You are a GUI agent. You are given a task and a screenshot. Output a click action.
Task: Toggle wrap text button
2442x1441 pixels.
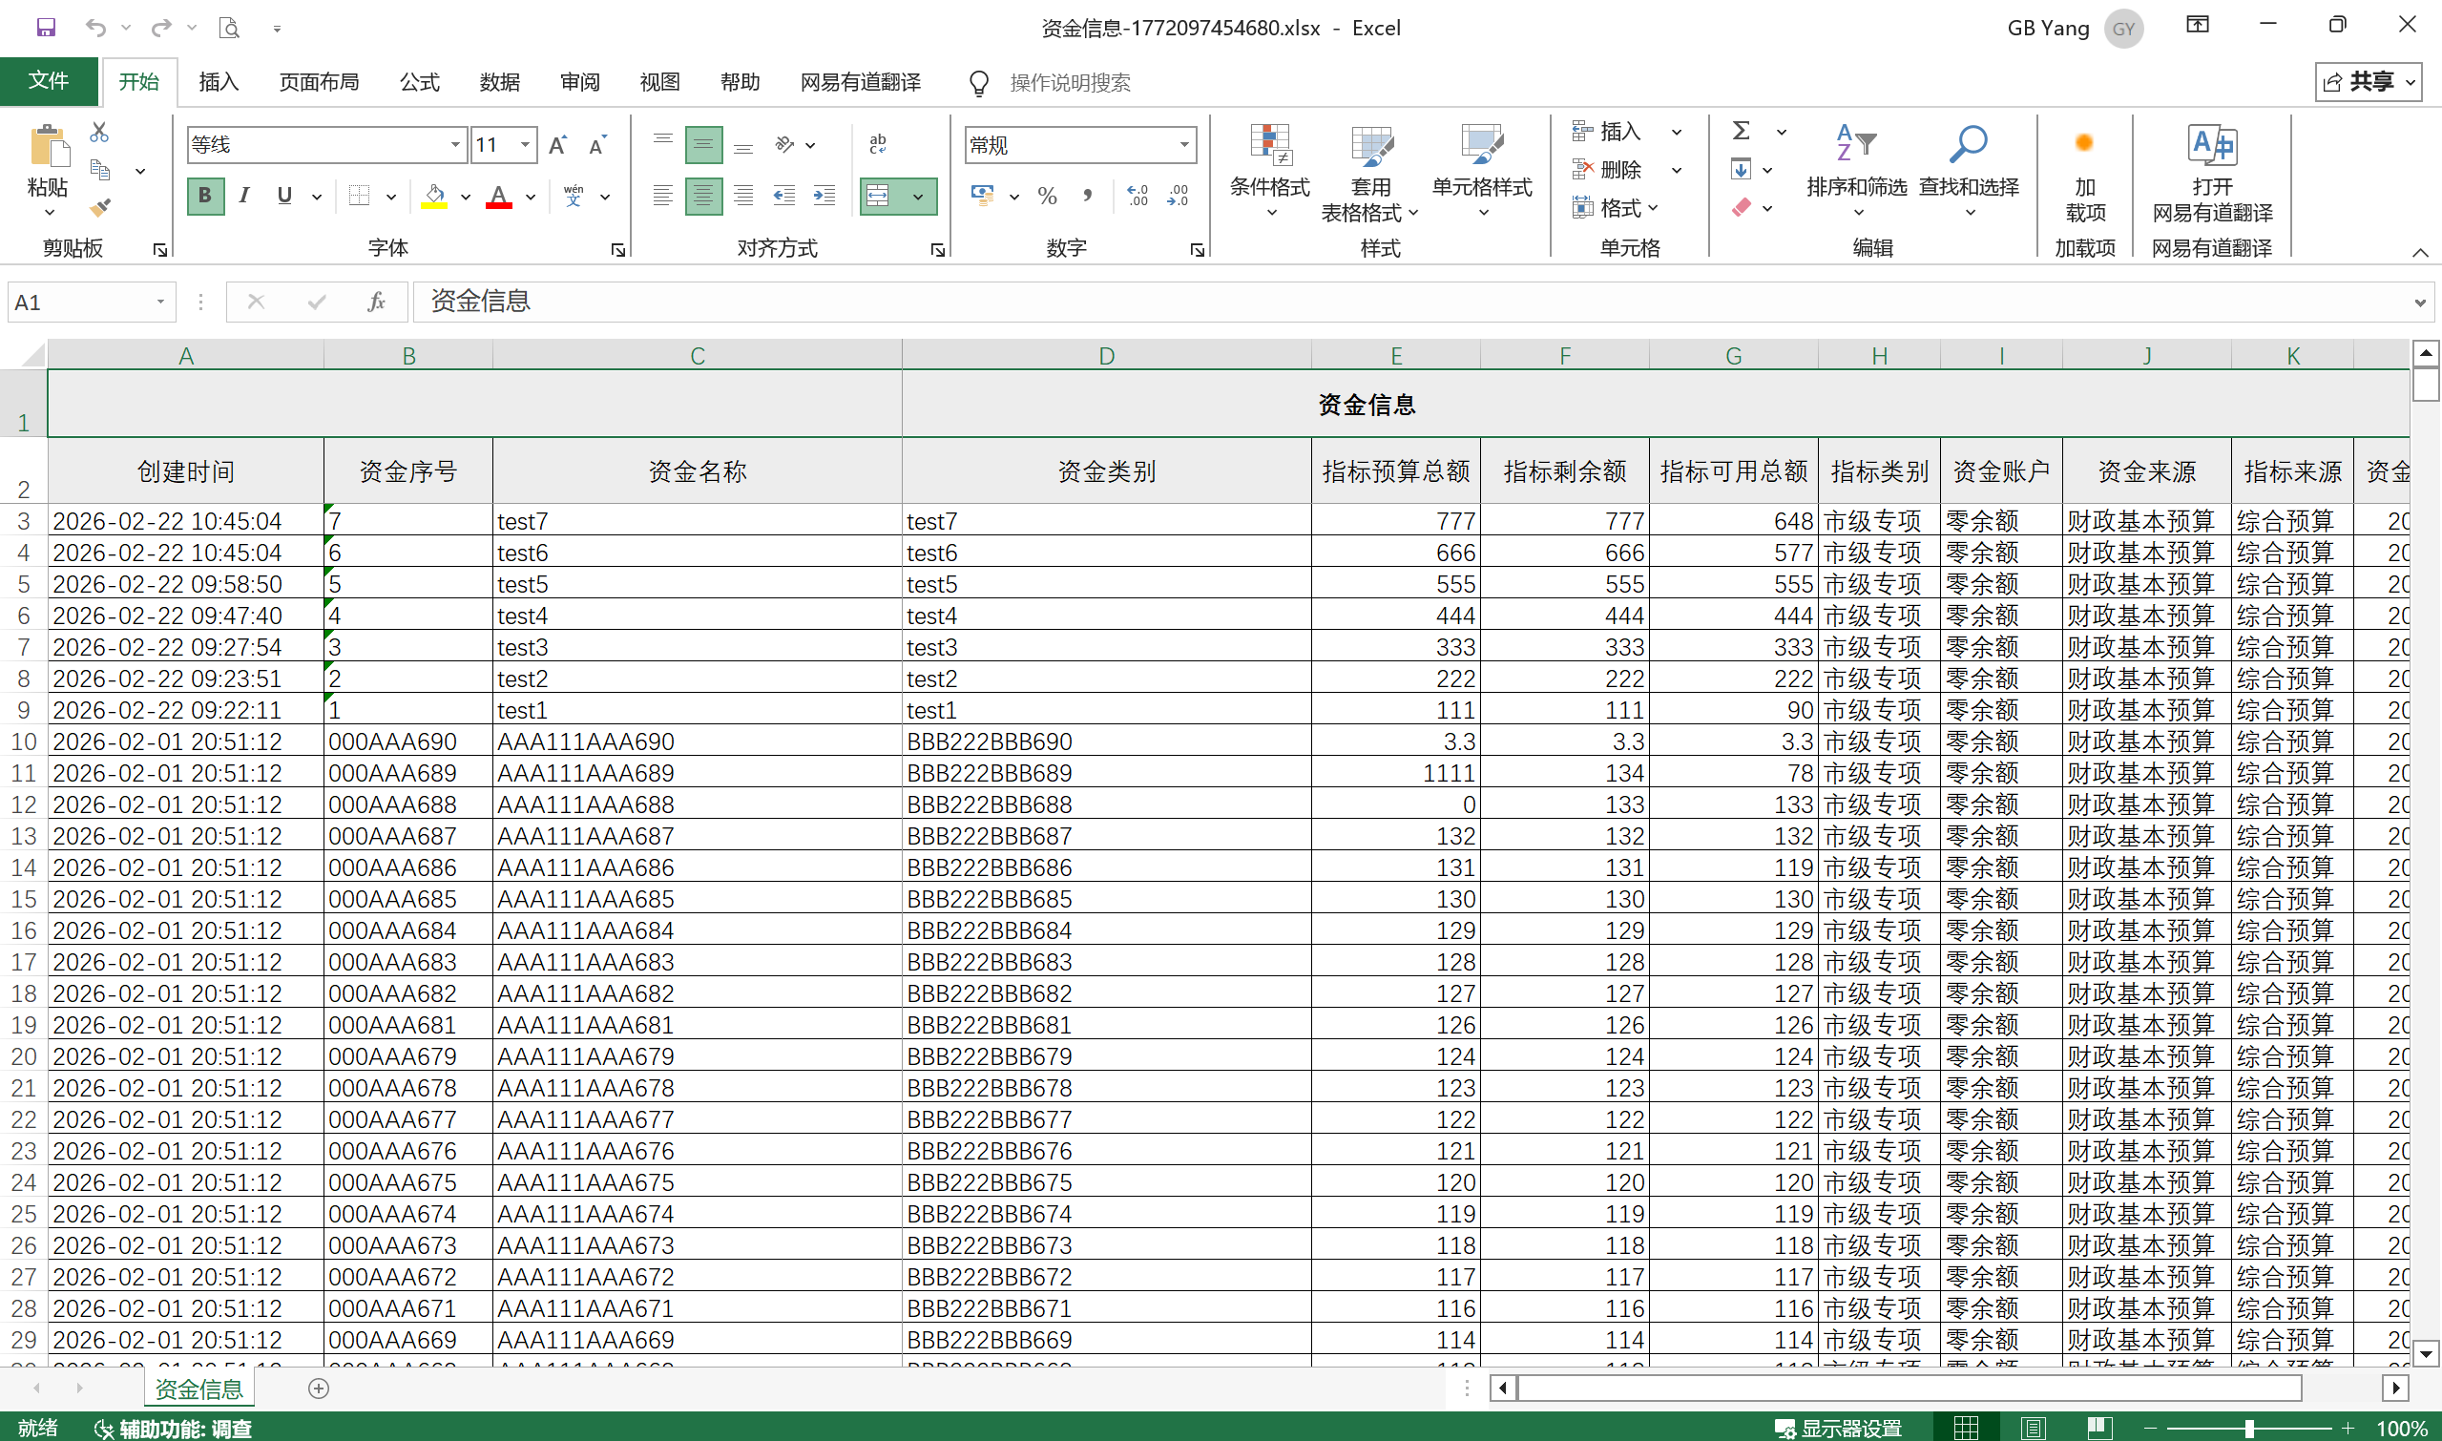[878, 146]
